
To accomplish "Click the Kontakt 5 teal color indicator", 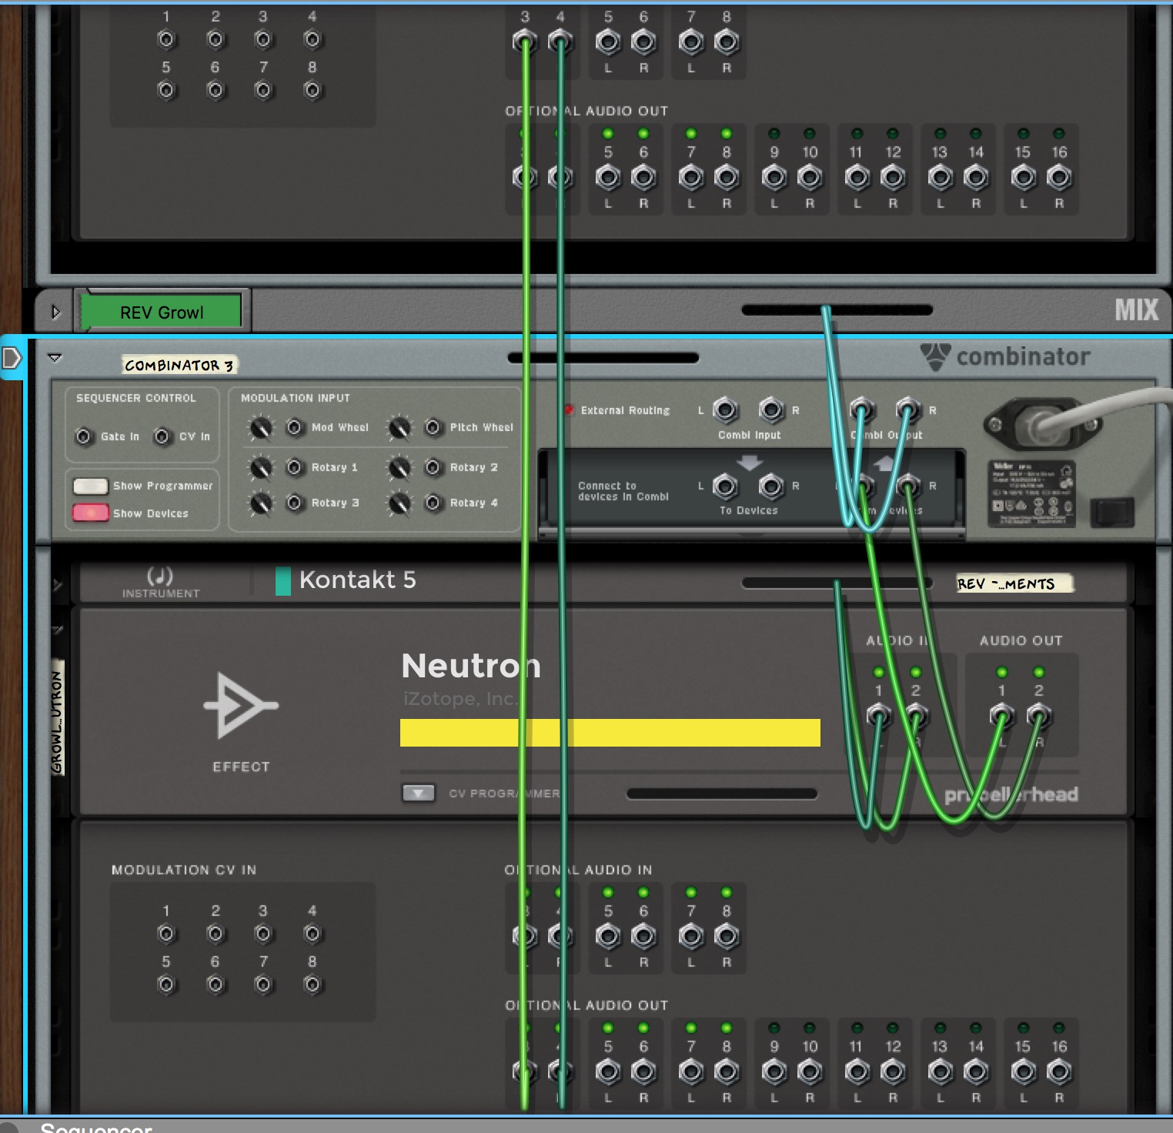I will [x=283, y=581].
